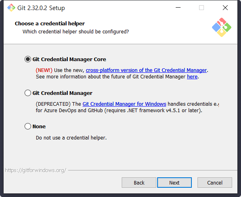241x197 pixels.
Task: Click the "Git 2.32.0.2 Setup" window title
Action: (x=41, y=8)
